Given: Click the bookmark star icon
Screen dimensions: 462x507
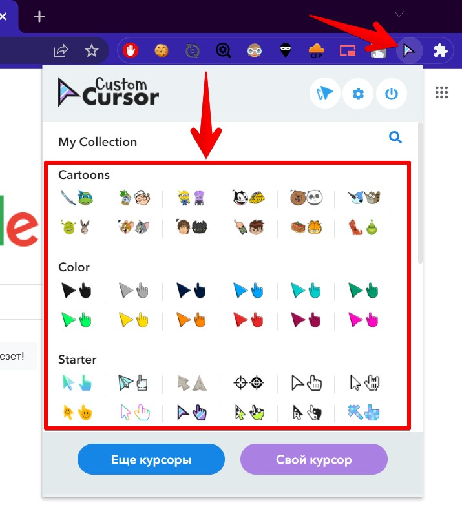Looking at the screenshot, I should click(92, 51).
